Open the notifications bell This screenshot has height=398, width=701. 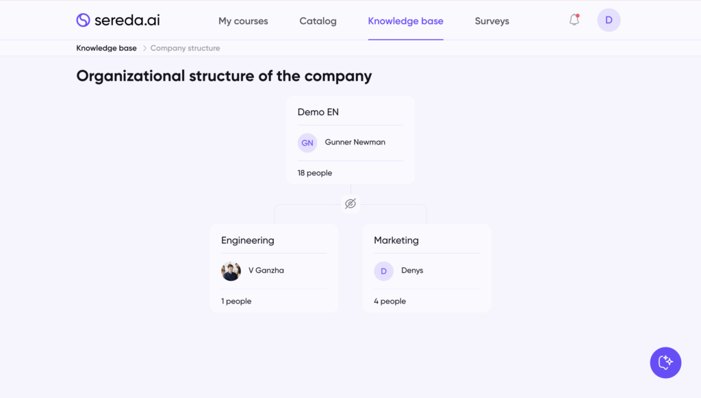point(574,20)
